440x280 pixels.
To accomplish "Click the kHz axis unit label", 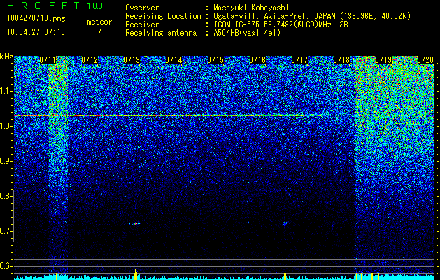I will pyautogui.click(x=6, y=57).
